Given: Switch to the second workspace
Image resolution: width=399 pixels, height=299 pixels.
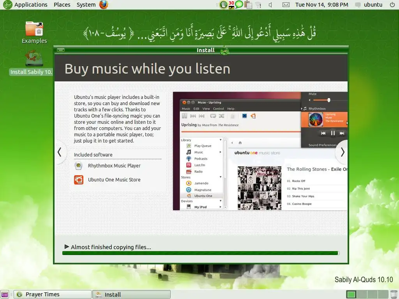Looking at the screenshot, I should pos(362,294).
